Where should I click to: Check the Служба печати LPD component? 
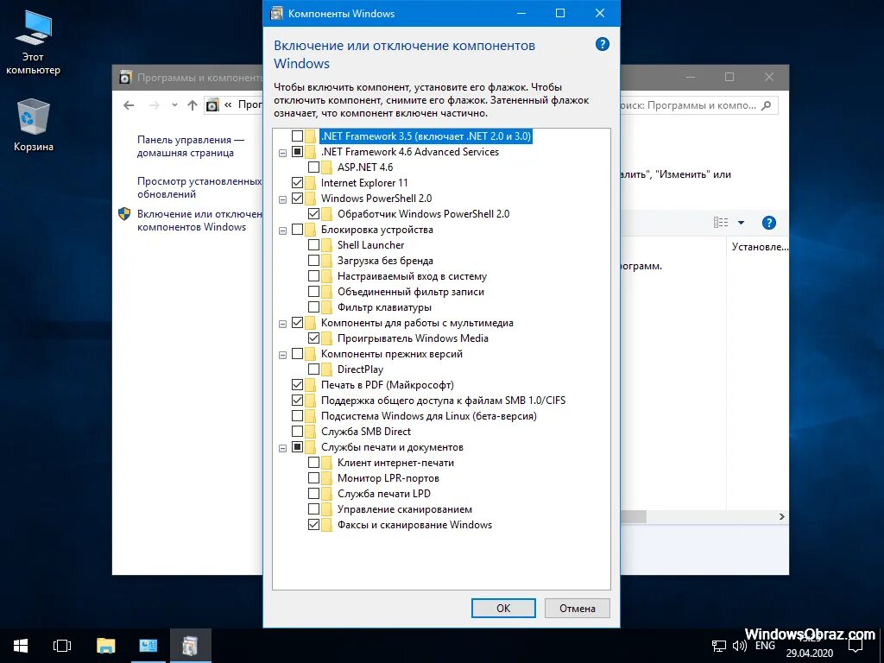click(313, 494)
